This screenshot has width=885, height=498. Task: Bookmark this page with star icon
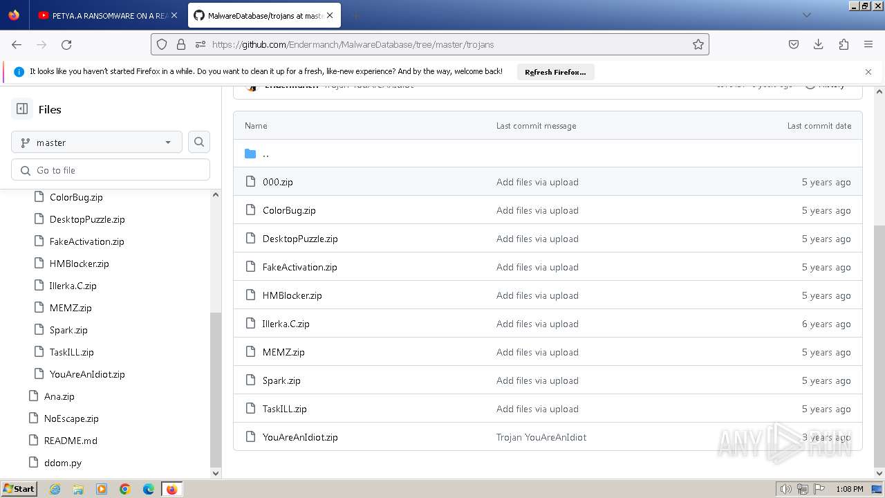tap(698, 44)
